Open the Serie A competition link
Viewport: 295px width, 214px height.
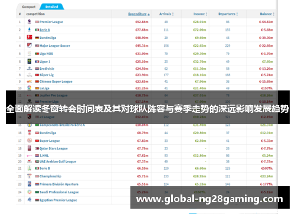(45, 30)
